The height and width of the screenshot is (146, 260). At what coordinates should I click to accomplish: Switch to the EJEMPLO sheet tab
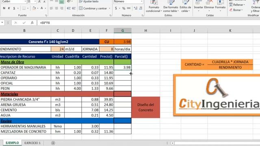[12, 143]
